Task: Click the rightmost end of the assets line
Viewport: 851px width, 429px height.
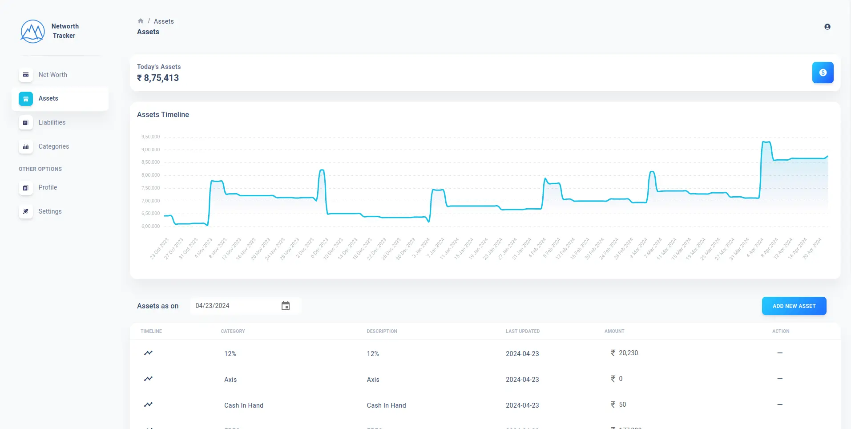Action: click(827, 156)
